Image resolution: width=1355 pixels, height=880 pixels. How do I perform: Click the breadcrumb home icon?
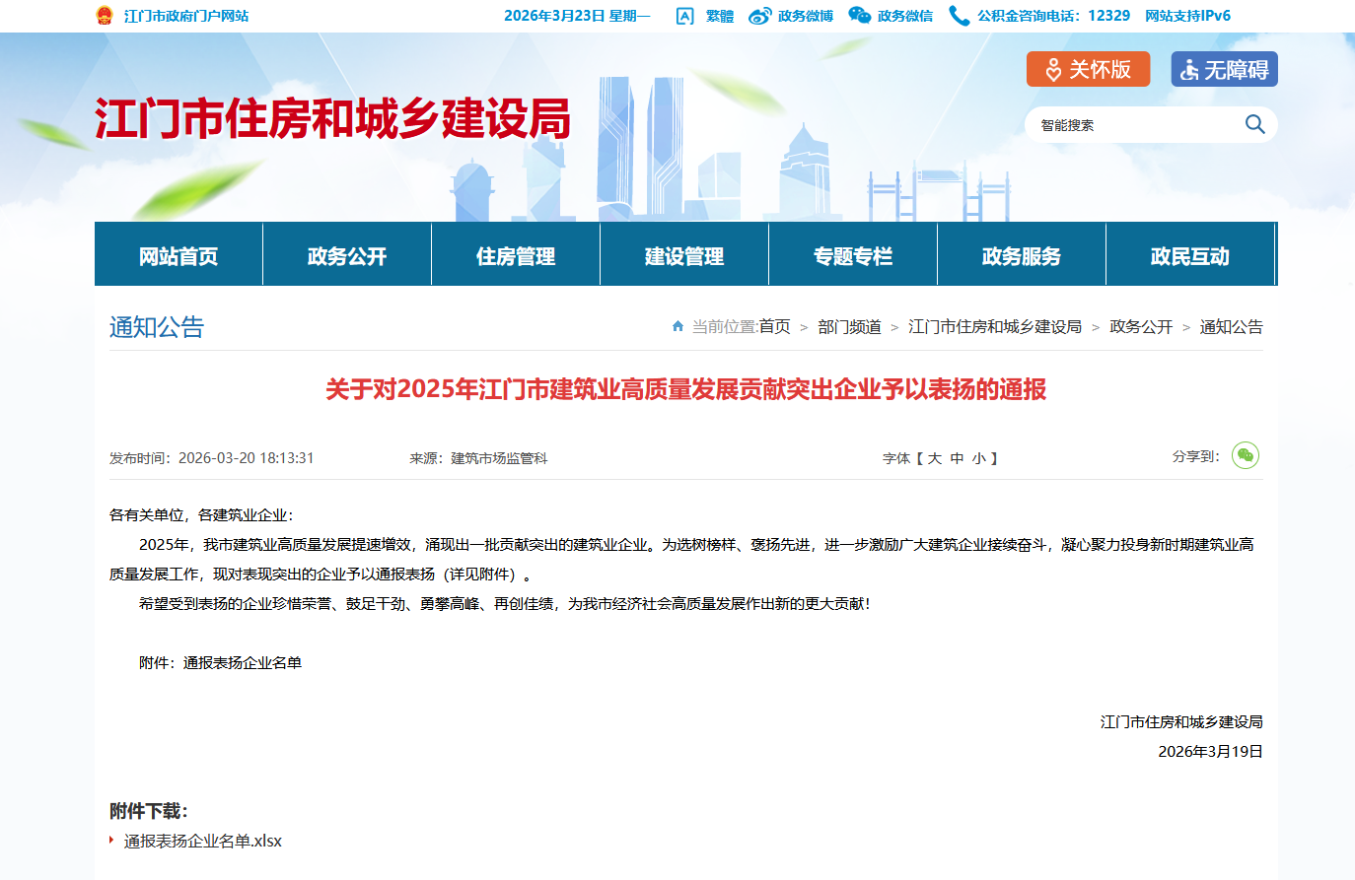pyautogui.click(x=677, y=326)
